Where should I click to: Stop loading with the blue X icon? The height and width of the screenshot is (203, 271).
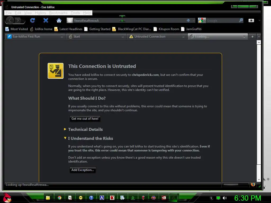[46, 20]
